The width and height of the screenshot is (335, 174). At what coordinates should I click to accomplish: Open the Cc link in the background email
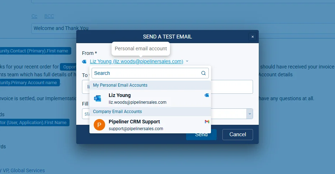(35, 16)
